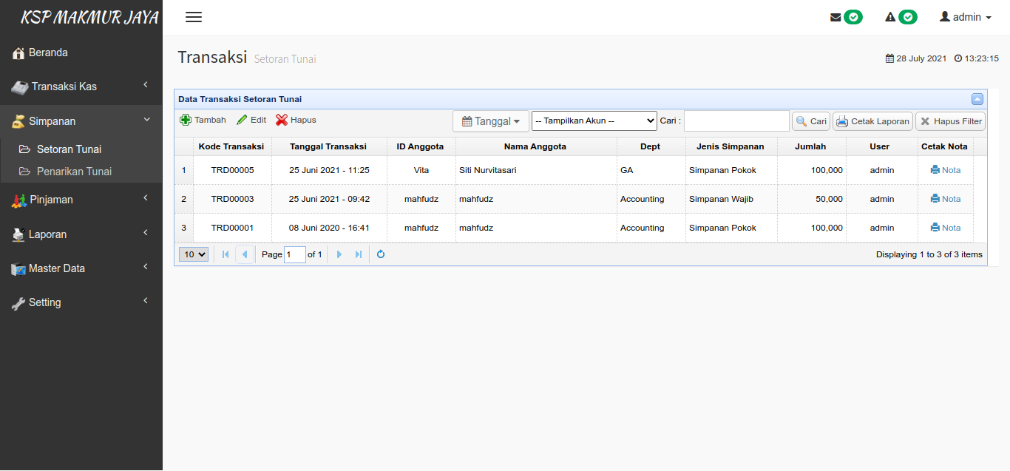
Task: Click the Simpanan Wajib cell
Action: tap(731, 199)
